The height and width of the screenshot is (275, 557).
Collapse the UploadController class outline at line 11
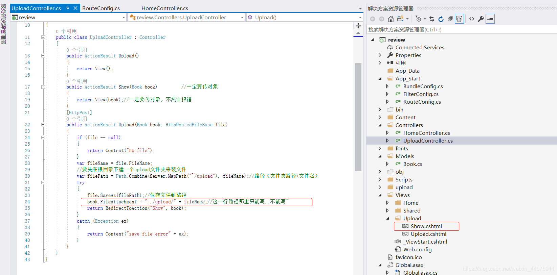pyautogui.click(x=43, y=37)
